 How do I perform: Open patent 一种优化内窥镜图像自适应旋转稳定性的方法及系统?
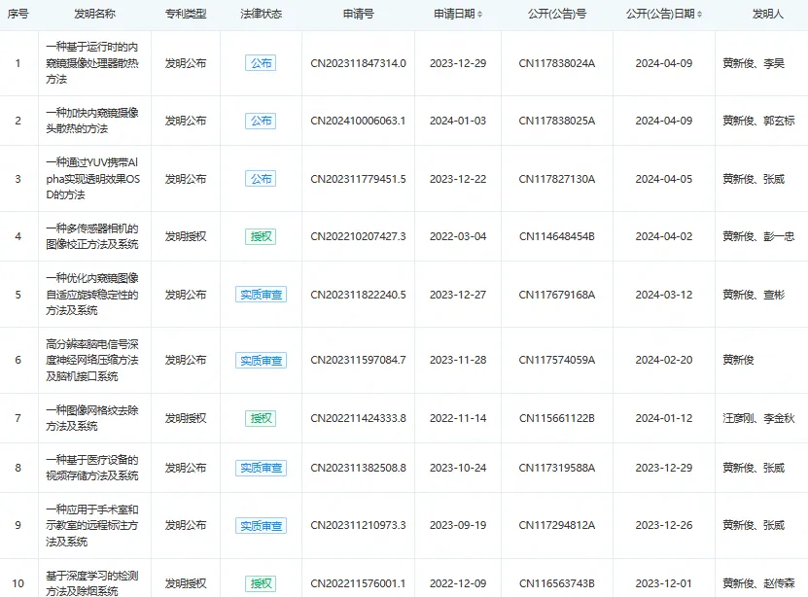pos(92,294)
